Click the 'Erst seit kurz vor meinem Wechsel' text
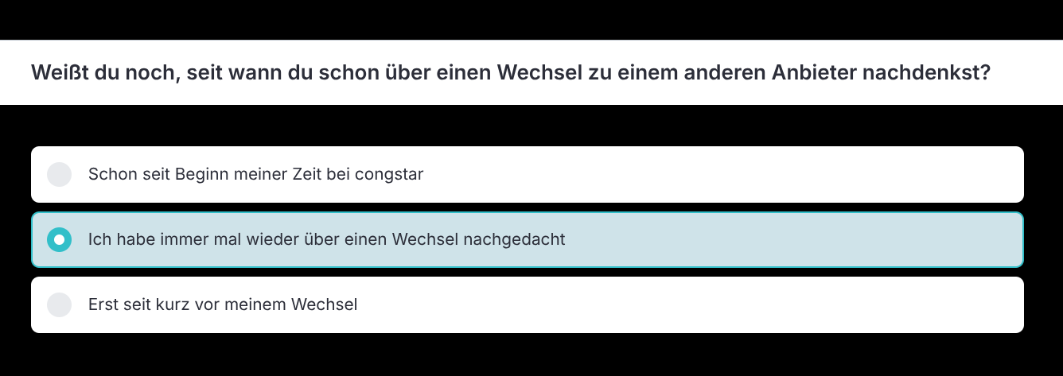 coord(223,304)
